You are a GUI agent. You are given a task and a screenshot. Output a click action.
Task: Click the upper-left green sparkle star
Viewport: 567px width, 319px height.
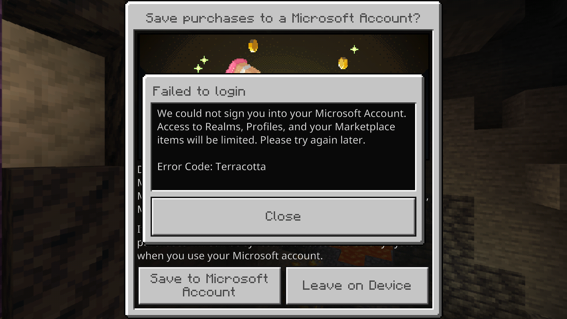tap(204, 60)
